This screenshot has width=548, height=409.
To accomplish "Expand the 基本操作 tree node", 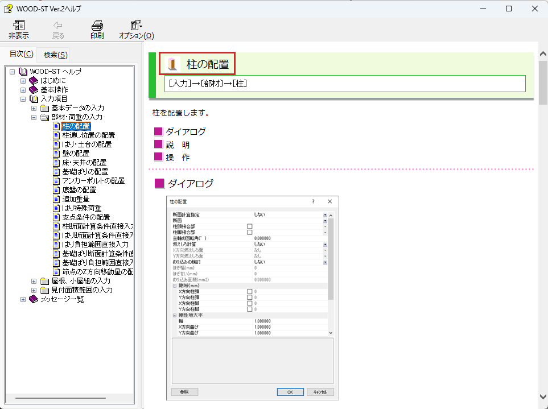I will pos(23,90).
